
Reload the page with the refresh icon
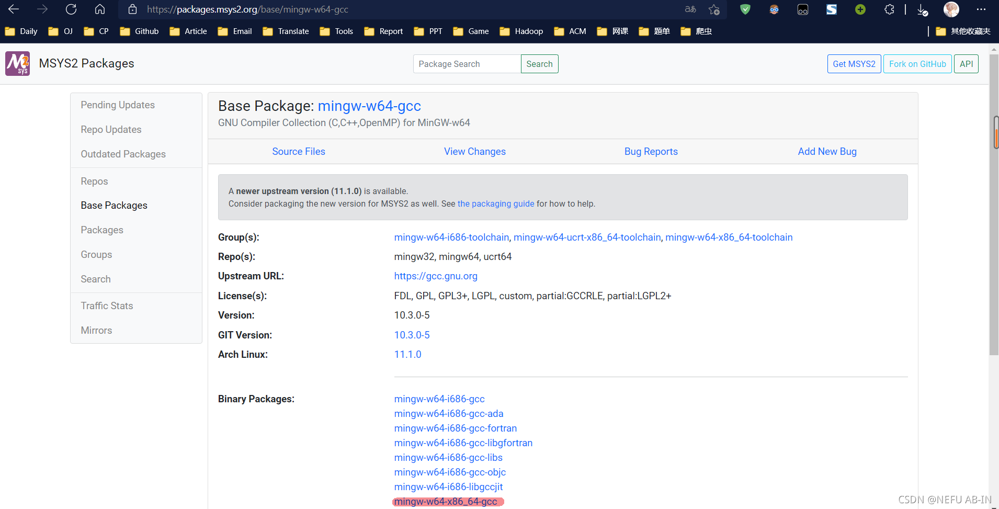click(x=71, y=9)
